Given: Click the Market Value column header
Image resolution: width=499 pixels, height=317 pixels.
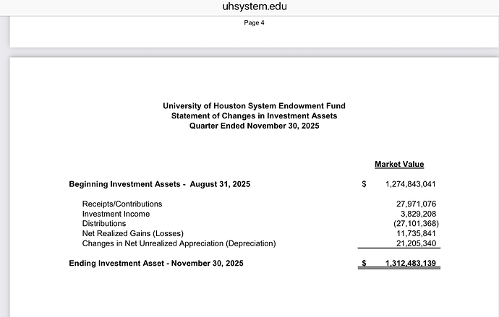Looking at the screenshot, I should pyautogui.click(x=399, y=165).
